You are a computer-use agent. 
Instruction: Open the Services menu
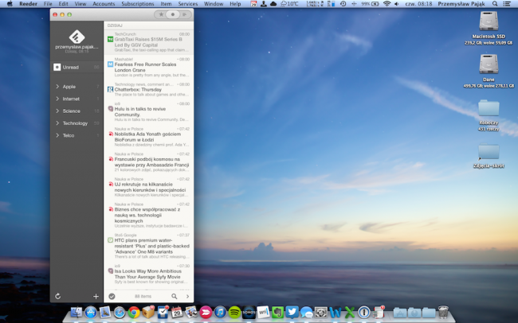pyautogui.click(x=187, y=4)
